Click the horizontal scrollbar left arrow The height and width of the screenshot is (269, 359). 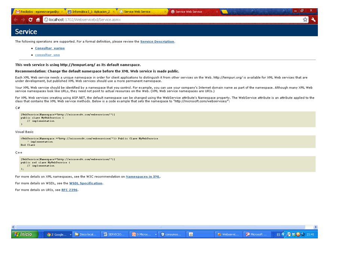(13, 227)
